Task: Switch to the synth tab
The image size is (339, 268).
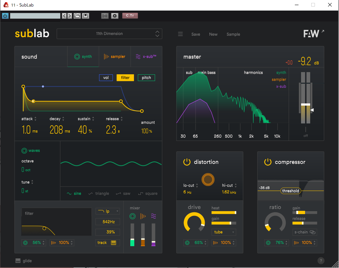Action: [83, 56]
